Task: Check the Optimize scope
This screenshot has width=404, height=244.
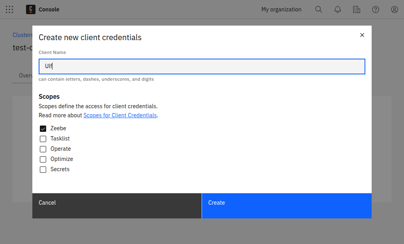Action: coord(43,159)
